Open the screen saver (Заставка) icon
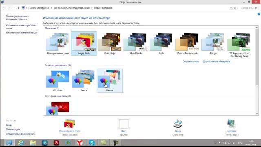The width and height of the screenshot is (261, 147). coord(231,124)
